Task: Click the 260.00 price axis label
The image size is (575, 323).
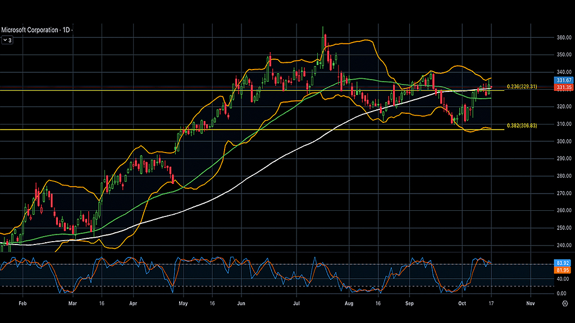Action: pos(564,211)
